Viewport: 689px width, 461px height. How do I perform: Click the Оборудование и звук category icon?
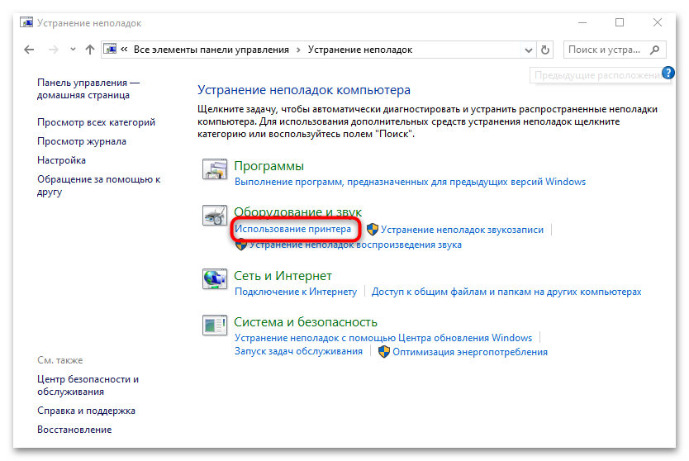coord(215,215)
